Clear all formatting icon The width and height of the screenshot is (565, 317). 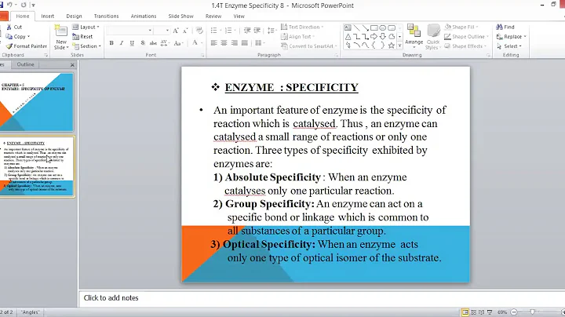click(x=199, y=31)
